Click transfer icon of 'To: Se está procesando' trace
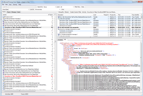 click(59, 34)
